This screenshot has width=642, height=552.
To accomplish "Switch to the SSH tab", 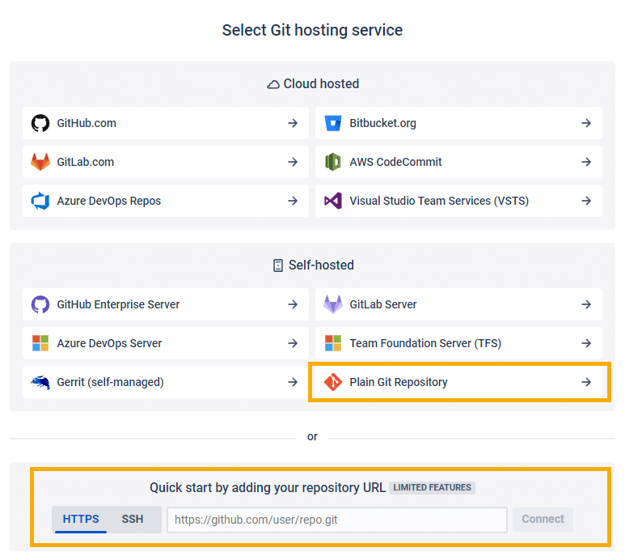I will [133, 520].
